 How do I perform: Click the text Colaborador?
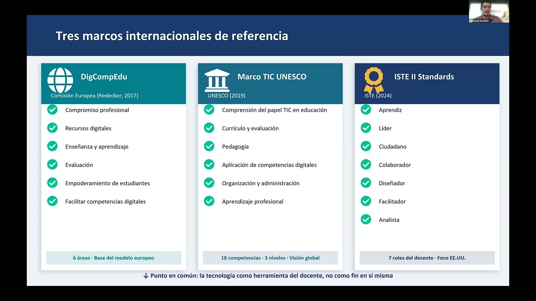click(x=395, y=165)
